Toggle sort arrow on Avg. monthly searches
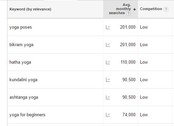 click(135, 9)
